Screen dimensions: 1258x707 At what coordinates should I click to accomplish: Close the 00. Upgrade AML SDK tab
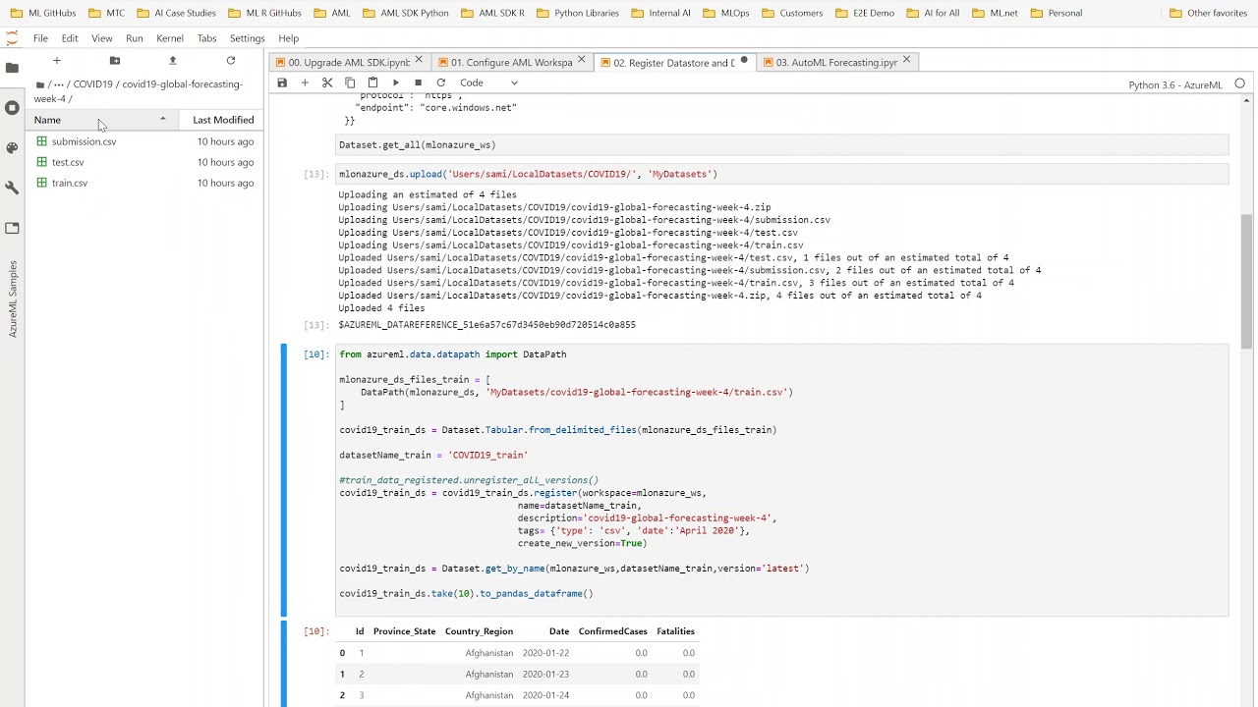coord(419,61)
